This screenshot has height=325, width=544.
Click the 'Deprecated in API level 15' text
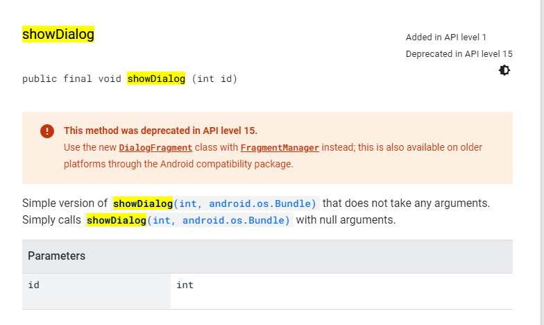click(459, 54)
